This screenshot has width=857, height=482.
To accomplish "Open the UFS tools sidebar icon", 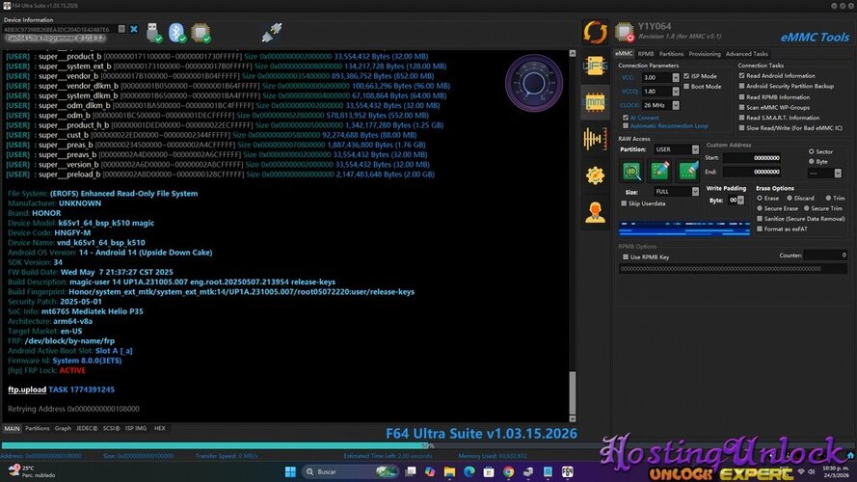I will click(x=595, y=65).
